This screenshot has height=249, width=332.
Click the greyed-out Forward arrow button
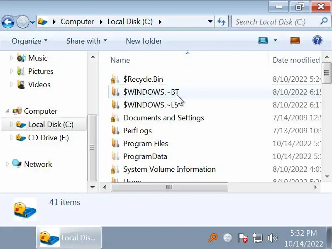click(23, 22)
